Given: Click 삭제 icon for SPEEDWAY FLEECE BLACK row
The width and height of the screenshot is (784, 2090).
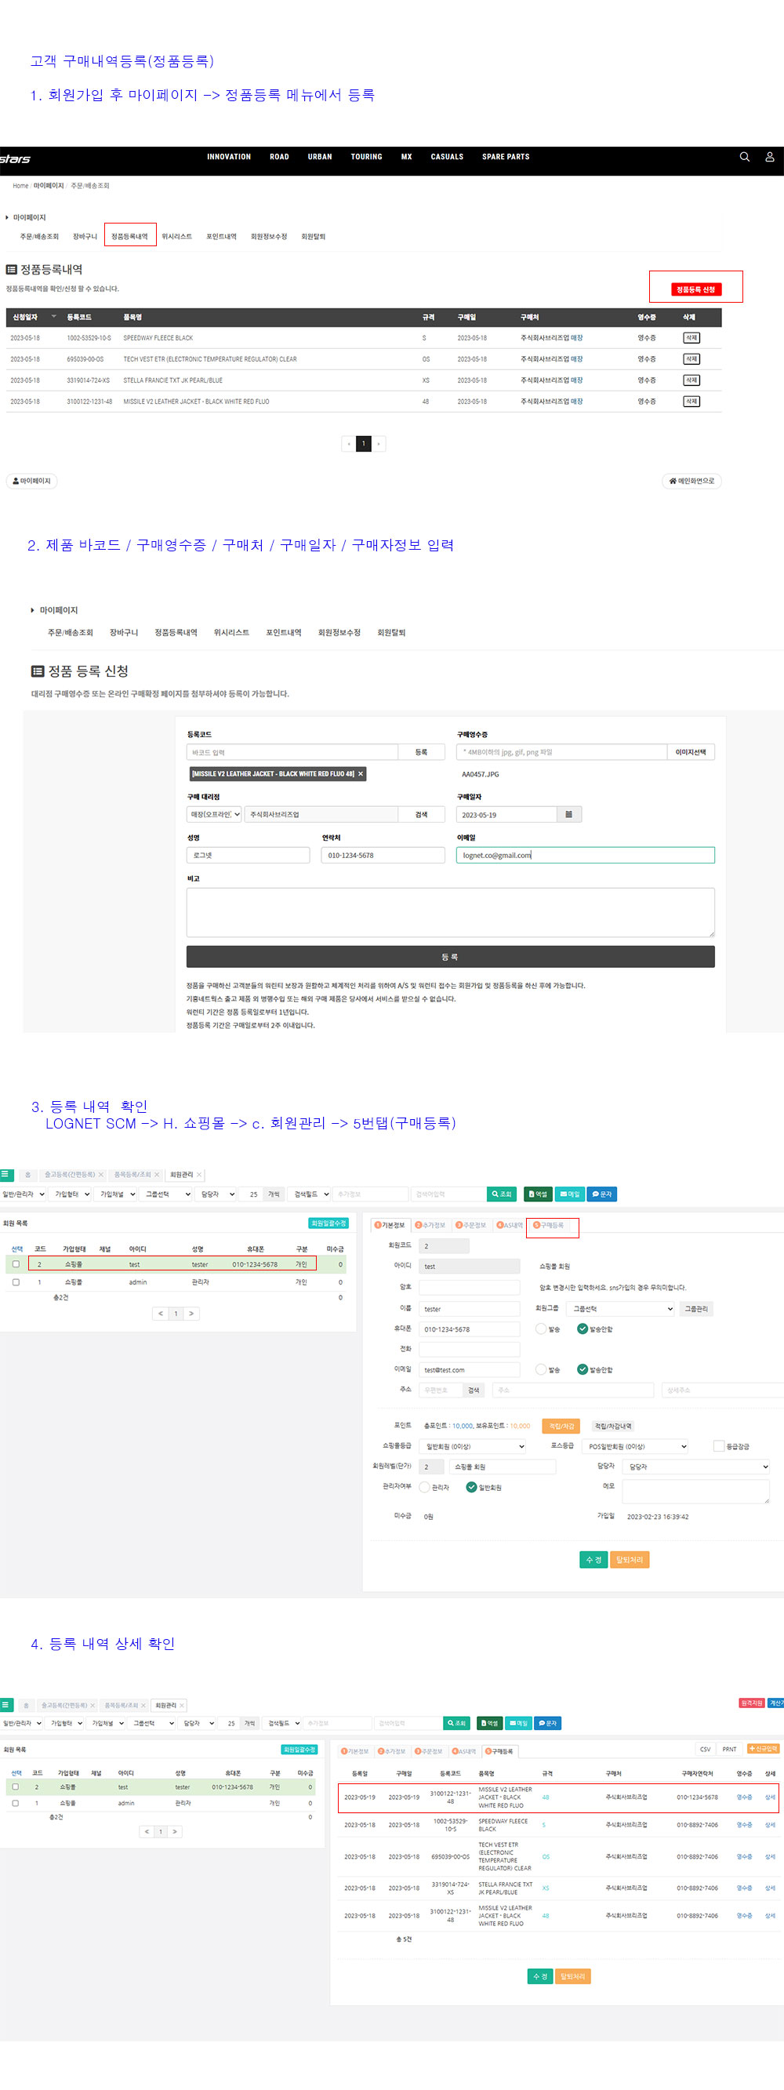Looking at the screenshot, I should click(x=691, y=338).
